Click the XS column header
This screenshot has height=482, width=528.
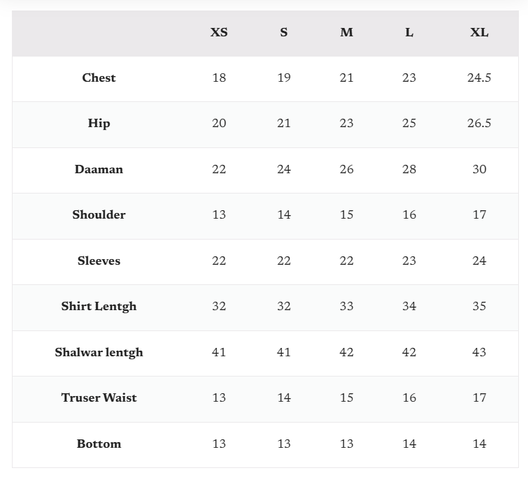coord(219,33)
